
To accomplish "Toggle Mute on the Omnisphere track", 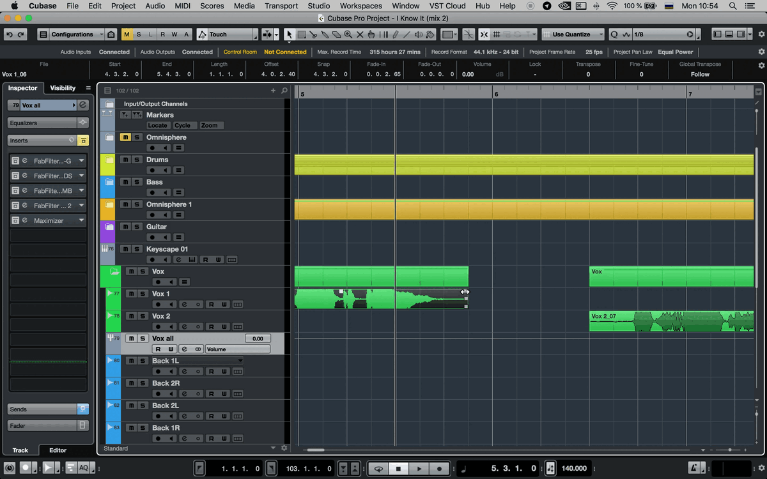I will click(126, 137).
